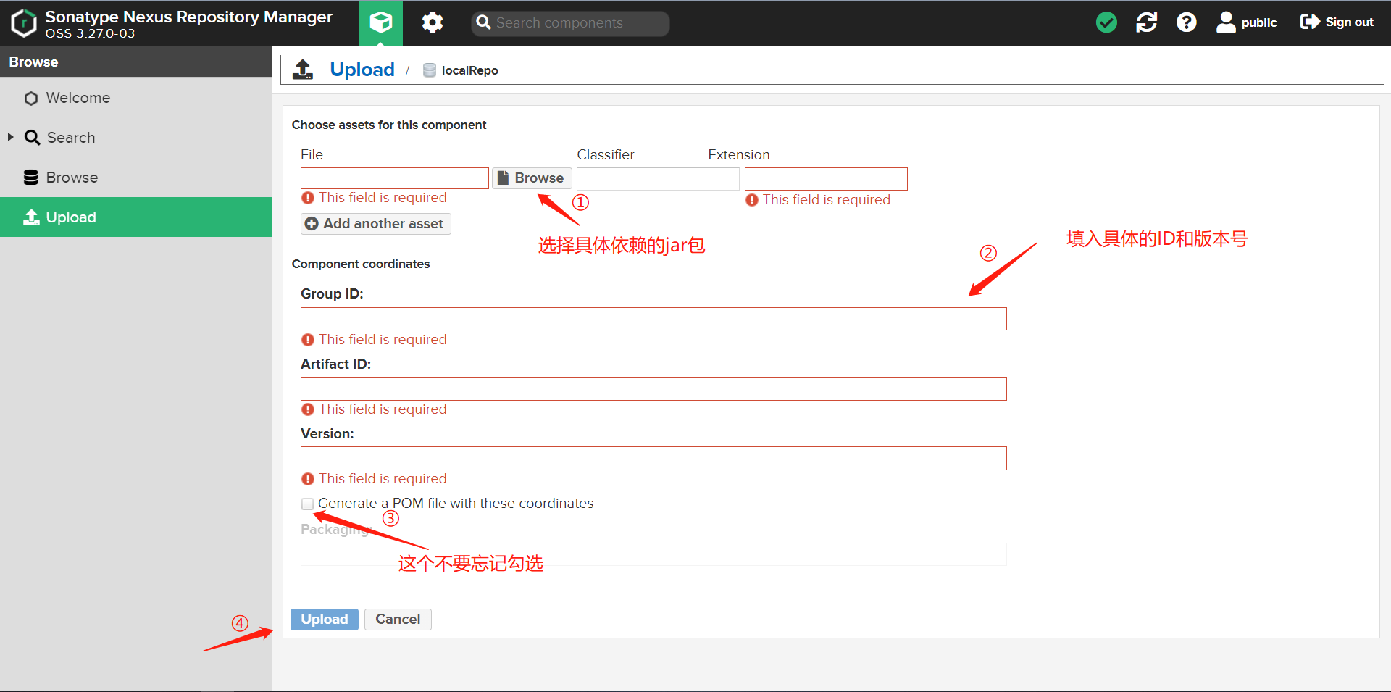Click the Upload breadcrumb link
The image size is (1391, 692).
point(362,70)
